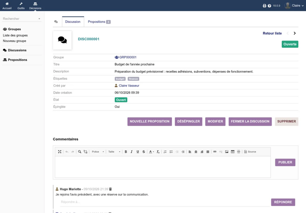This screenshot has height=213, width=306.
Task: Click RÉPONDRE button
Action: click(283, 202)
